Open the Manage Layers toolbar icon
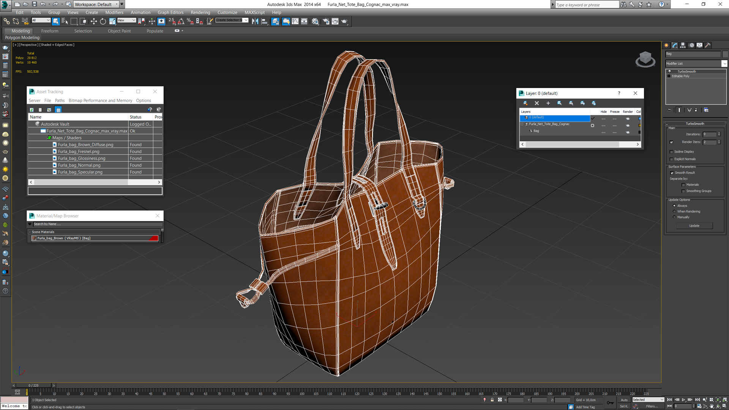Screen dimensions: 729x410 coord(275,21)
